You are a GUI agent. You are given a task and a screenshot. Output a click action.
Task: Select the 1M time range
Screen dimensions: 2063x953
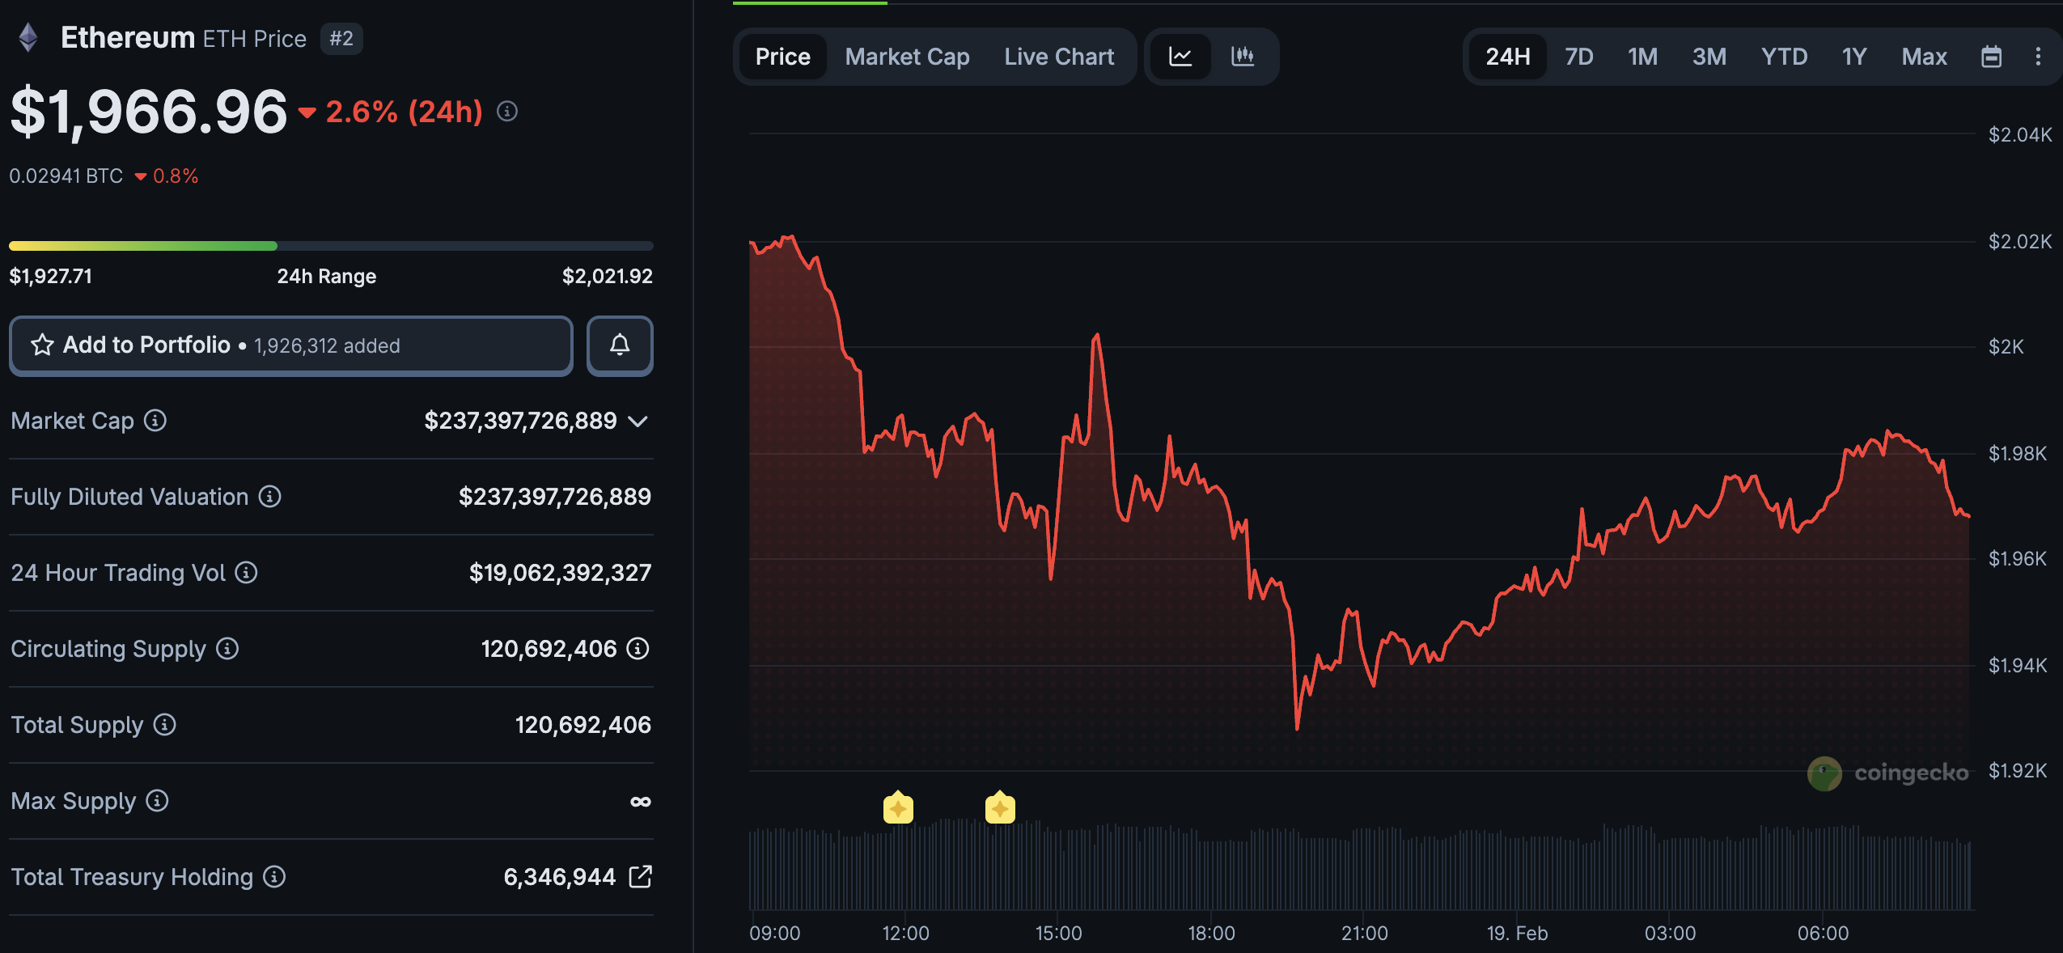1643,57
